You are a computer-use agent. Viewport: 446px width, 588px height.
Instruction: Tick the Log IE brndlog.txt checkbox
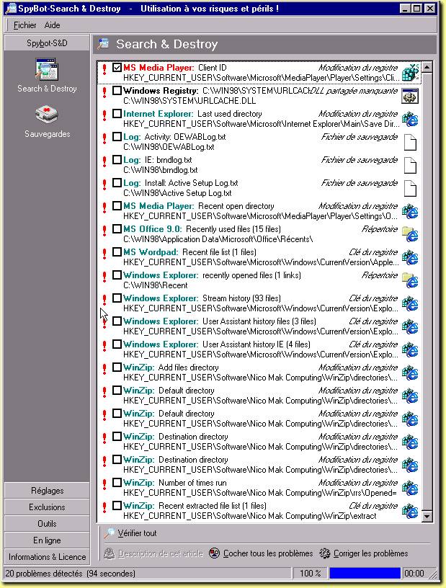(x=117, y=160)
